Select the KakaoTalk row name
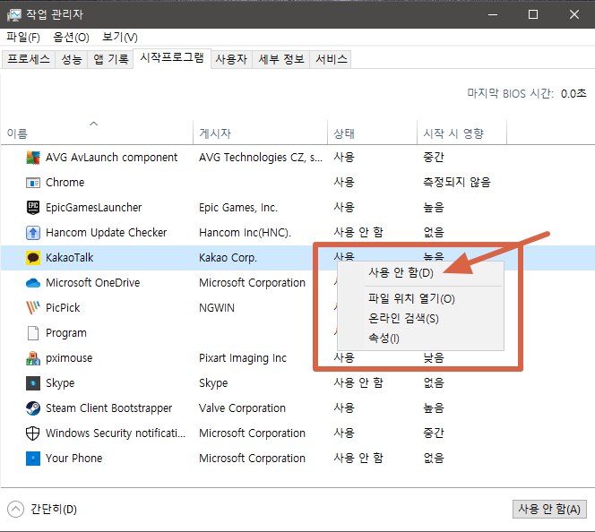Screen dimensions: 595x532 tap(69, 258)
